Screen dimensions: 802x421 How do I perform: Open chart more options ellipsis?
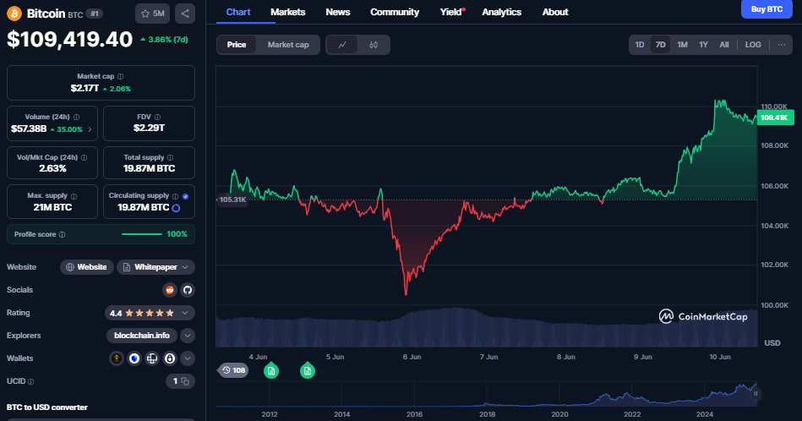point(782,45)
